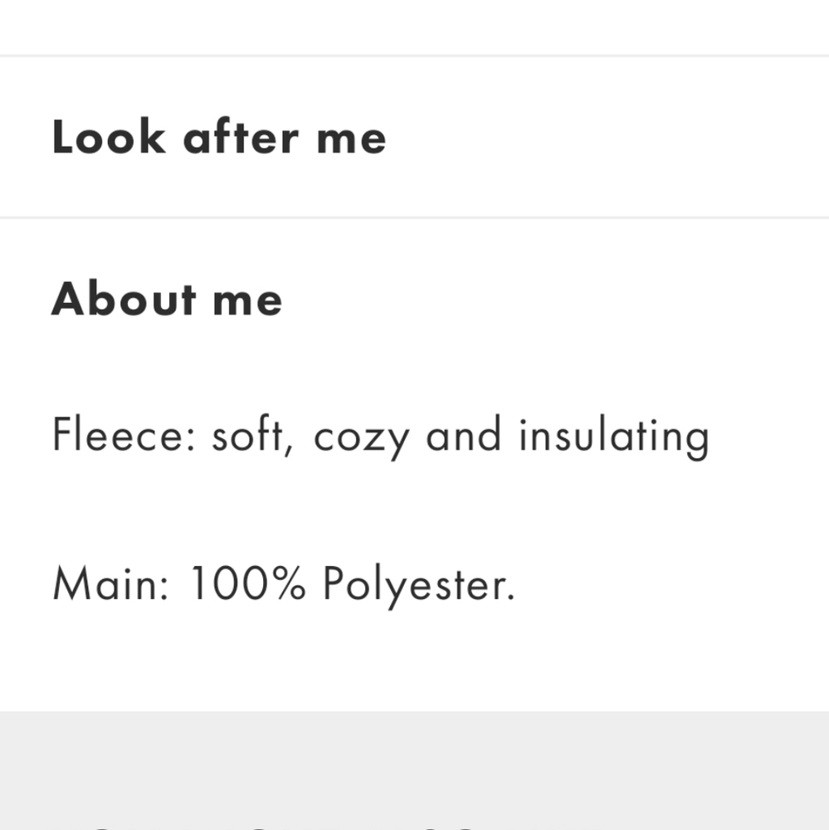Click the divider line above "About me"
The width and height of the screenshot is (829, 830).
415,217
